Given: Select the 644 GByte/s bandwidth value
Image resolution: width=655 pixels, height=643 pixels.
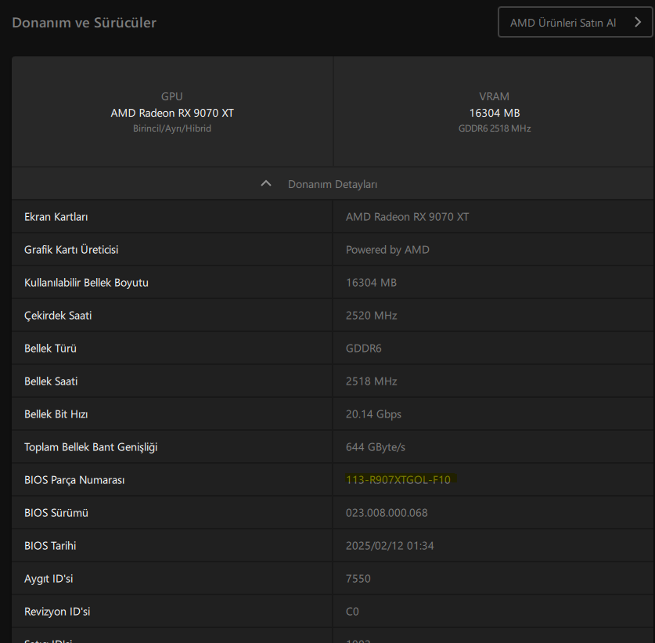Looking at the screenshot, I should 375,447.
